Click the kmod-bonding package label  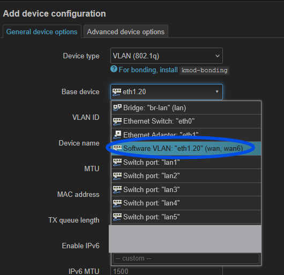coord(205,70)
